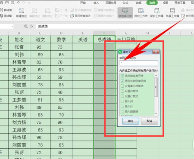Open the 页面布局 ribbon tab
194x159 pixels.
point(111,3)
